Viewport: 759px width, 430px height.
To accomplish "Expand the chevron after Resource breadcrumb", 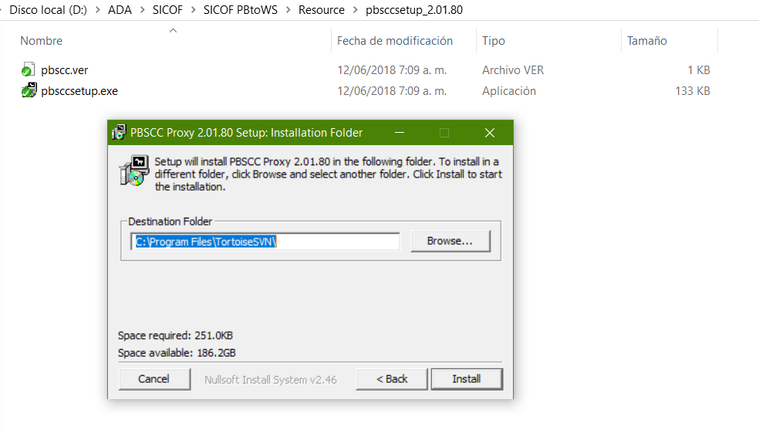I will click(x=356, y=10).
